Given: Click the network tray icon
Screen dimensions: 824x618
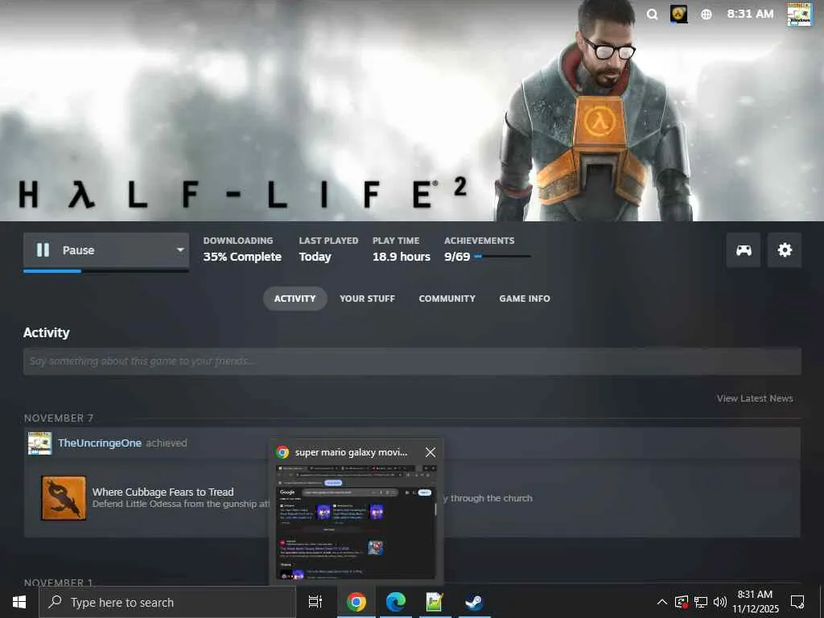Looking at the screenshot, I should (701, 602).
